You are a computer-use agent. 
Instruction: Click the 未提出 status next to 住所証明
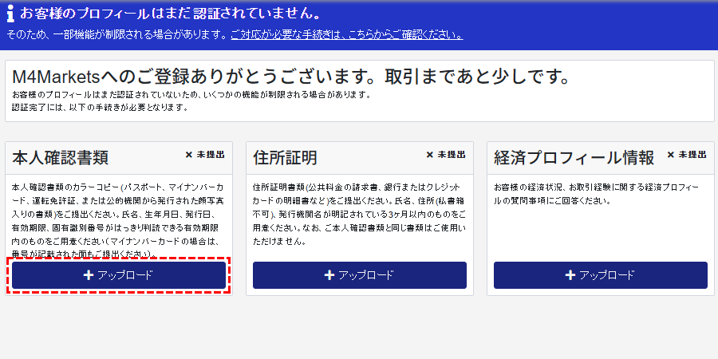(446, 155)
